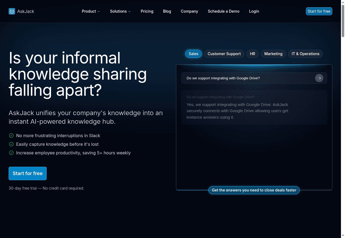This screenshot has width=345, height=238.
Task: Click the checkmark beside employee productivity line
Action: (x=11, y=153)
